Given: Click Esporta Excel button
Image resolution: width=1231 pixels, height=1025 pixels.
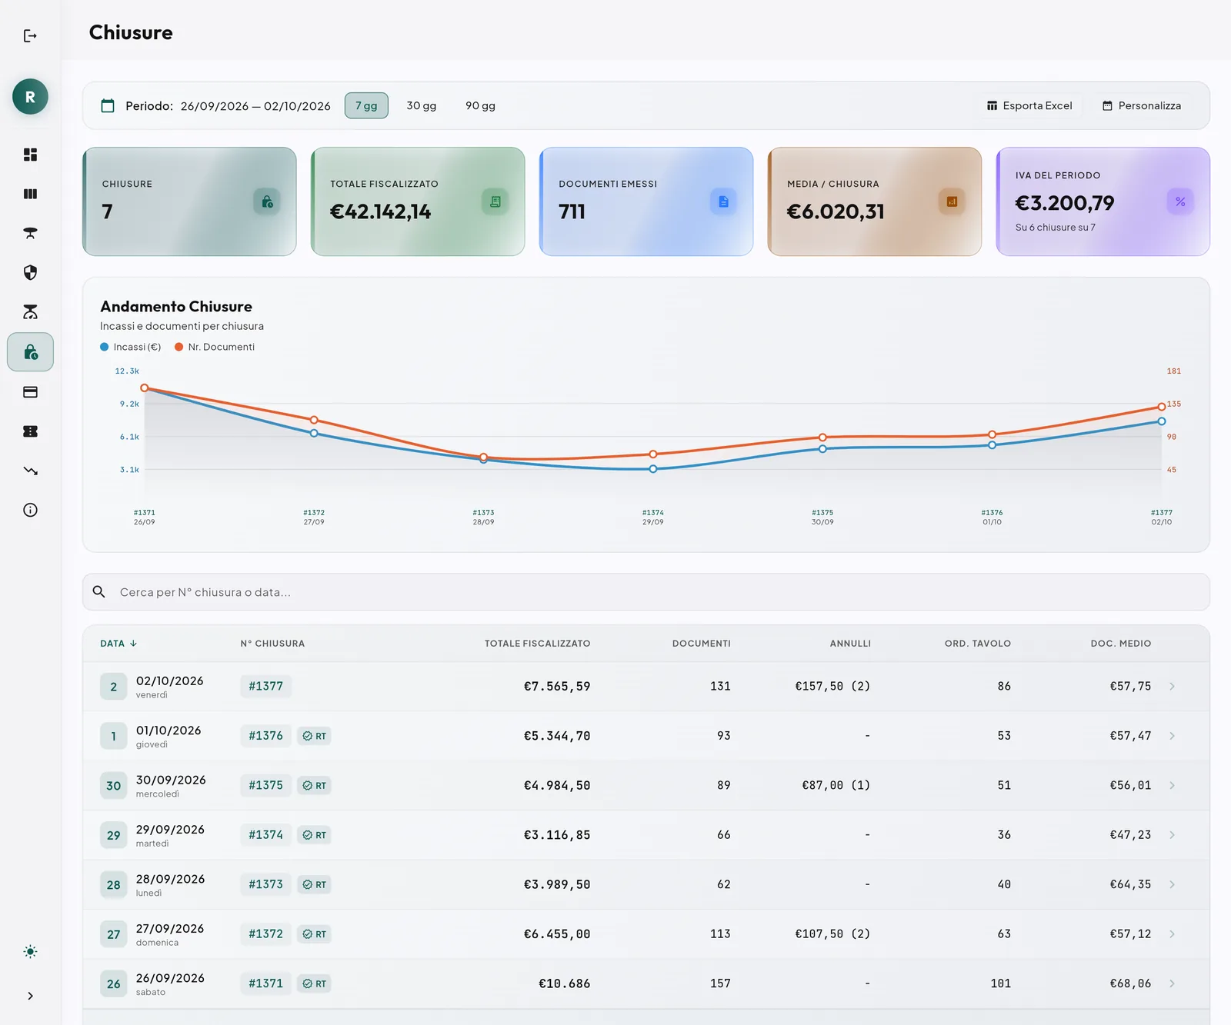Looking at the screenshot, I should tap(1029, 106).
